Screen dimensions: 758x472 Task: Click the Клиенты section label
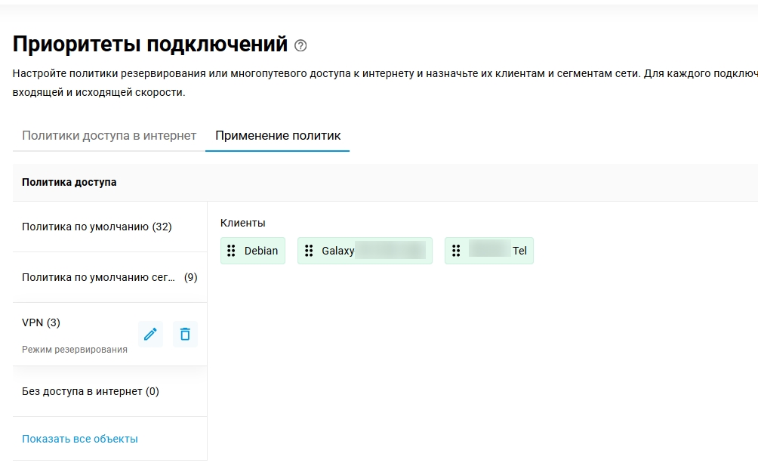[x=242, y=223]
